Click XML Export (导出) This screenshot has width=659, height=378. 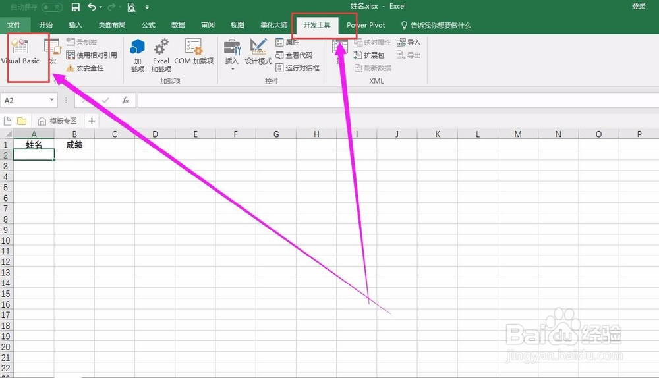tap(409, 55)
